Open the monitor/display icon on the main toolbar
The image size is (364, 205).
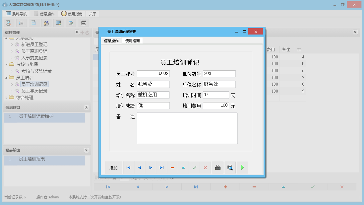(59, 23)
